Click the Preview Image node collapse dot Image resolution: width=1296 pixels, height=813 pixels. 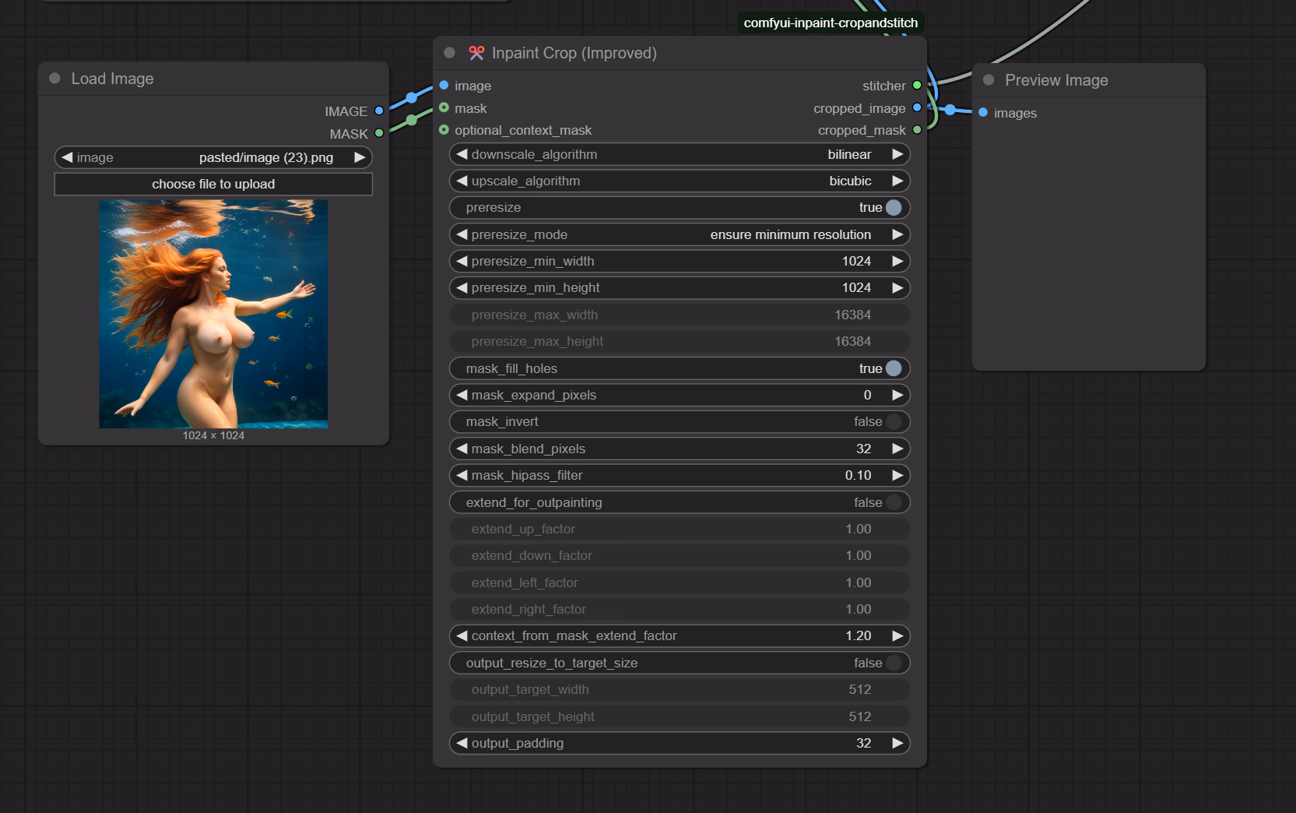[x=989, y=80]
